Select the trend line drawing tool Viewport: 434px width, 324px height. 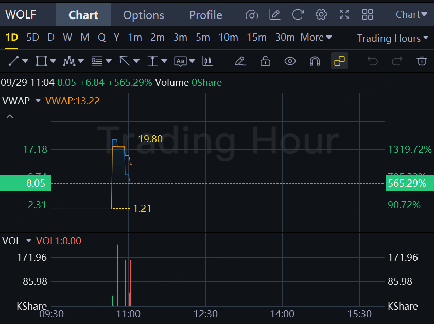pos(13,61)
